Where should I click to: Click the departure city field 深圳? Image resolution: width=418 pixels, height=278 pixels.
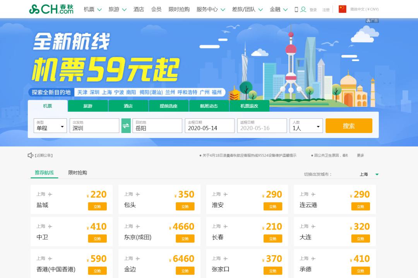click(94, 126)
